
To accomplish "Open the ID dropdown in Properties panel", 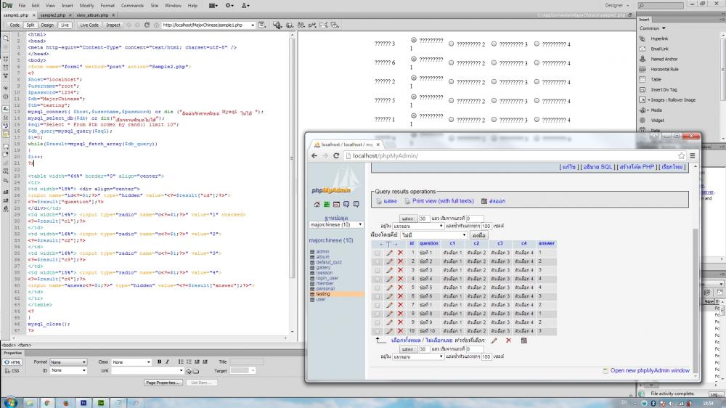I will coord(68,370).
